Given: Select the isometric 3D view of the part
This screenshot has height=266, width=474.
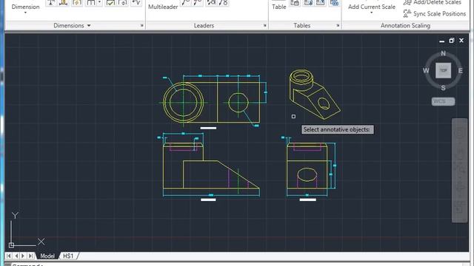Looking at the screenshot, I should point(314,95).
